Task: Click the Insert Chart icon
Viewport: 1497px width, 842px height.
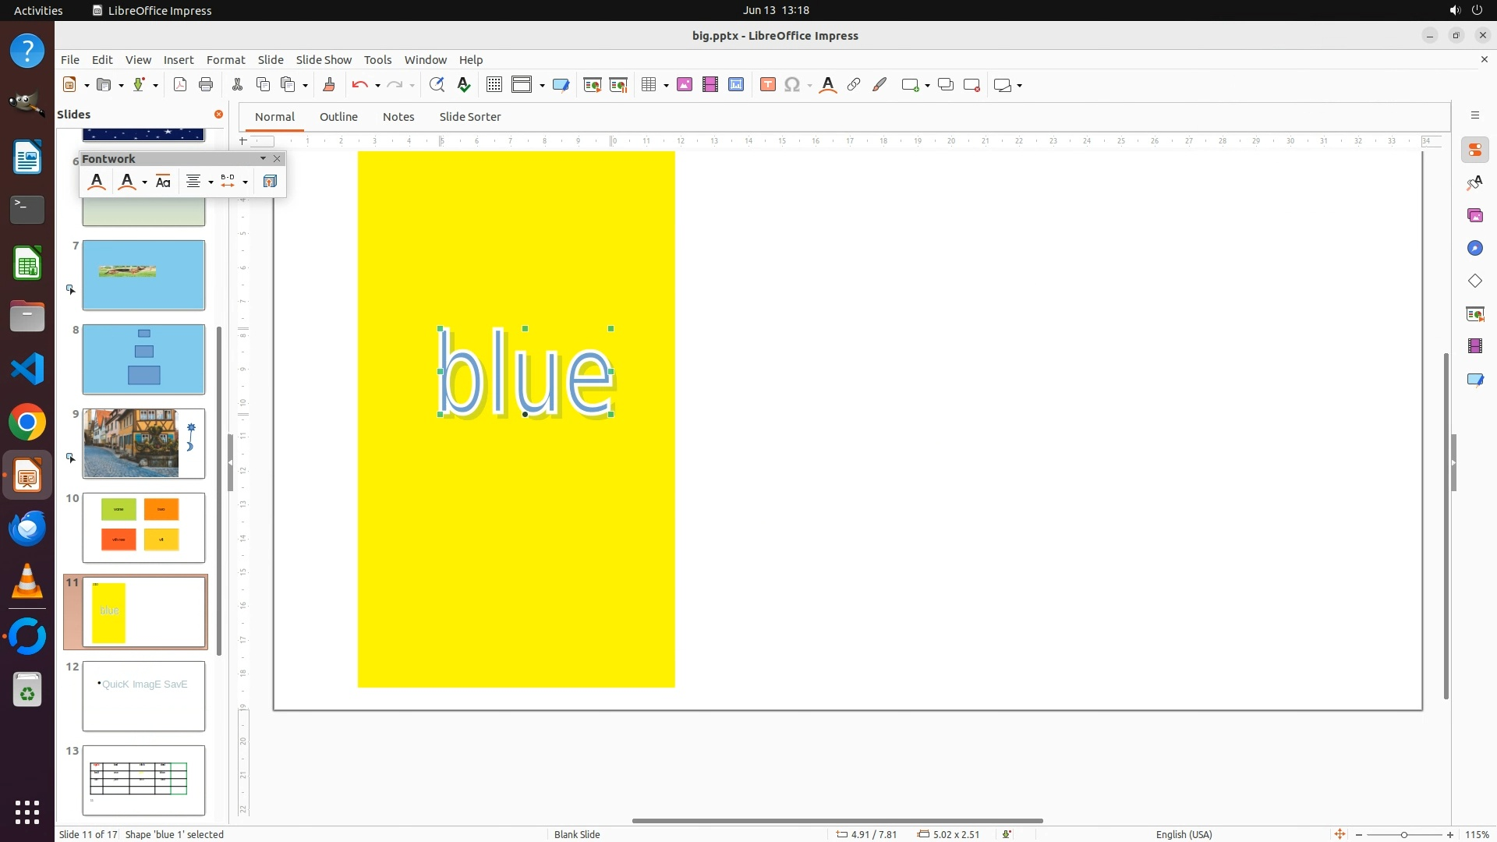Action: (736, 85)
